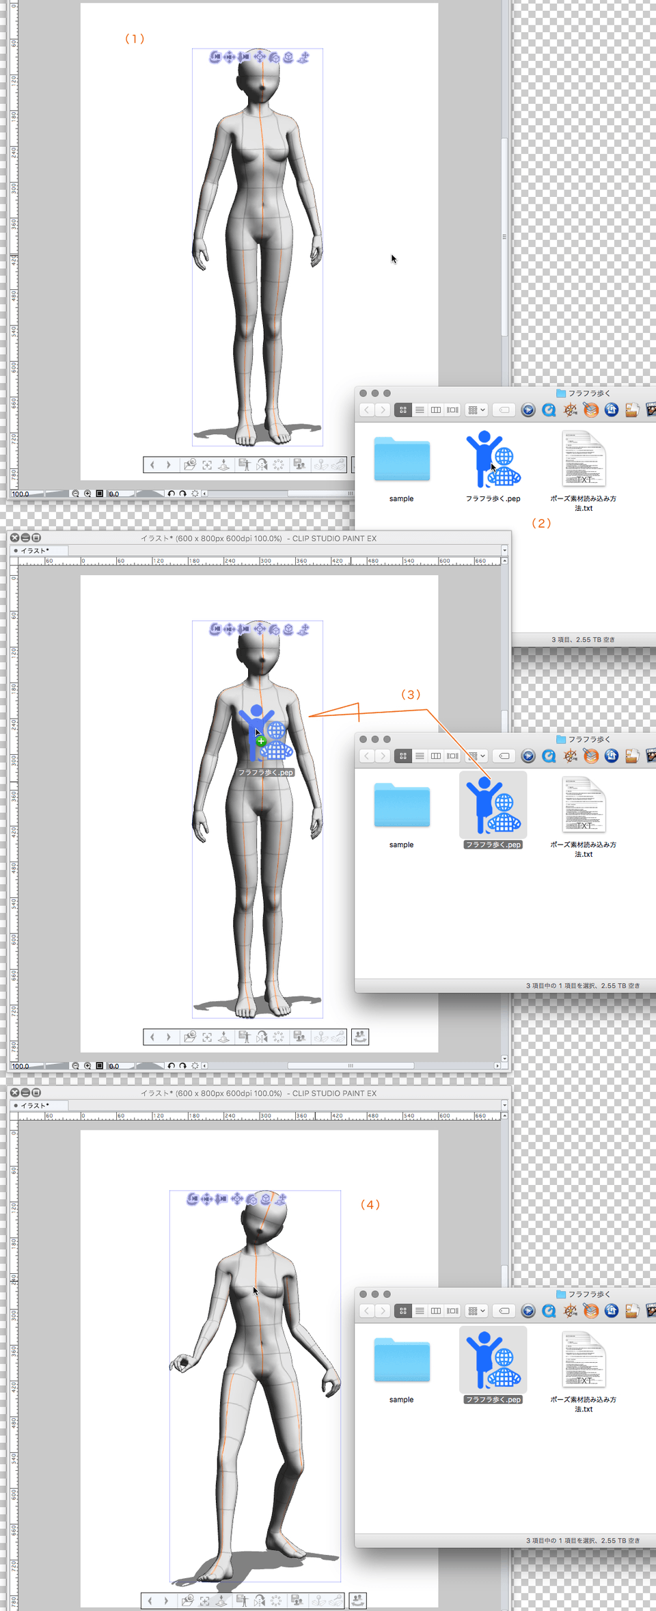Image resolution: width=656 pixels, height=1611 pixels.
Task: Select previous 3D object in top canvas launcher
Action: (x=152, y=465)
